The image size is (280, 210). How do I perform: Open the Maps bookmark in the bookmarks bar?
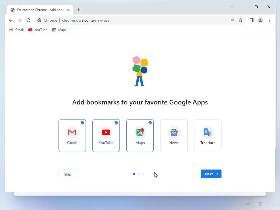[59, 30]
